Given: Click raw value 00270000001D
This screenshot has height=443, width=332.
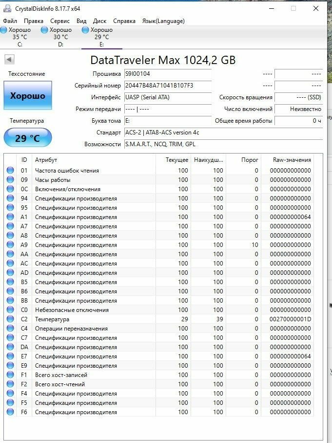Looking at the screenshot, I should click(x=291, y=319).
